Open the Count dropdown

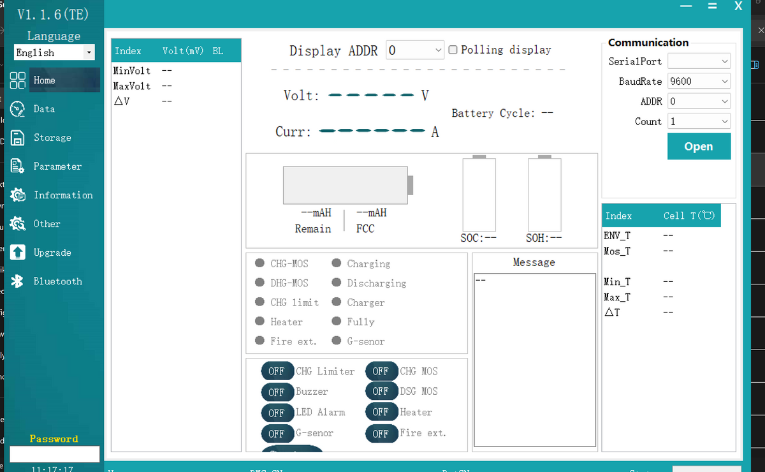(699, 121)
